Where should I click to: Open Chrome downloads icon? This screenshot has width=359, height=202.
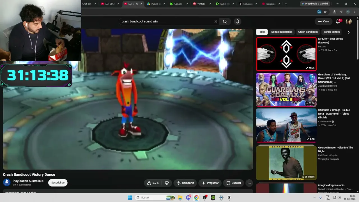pyautogui.click(x=334, y=12)
